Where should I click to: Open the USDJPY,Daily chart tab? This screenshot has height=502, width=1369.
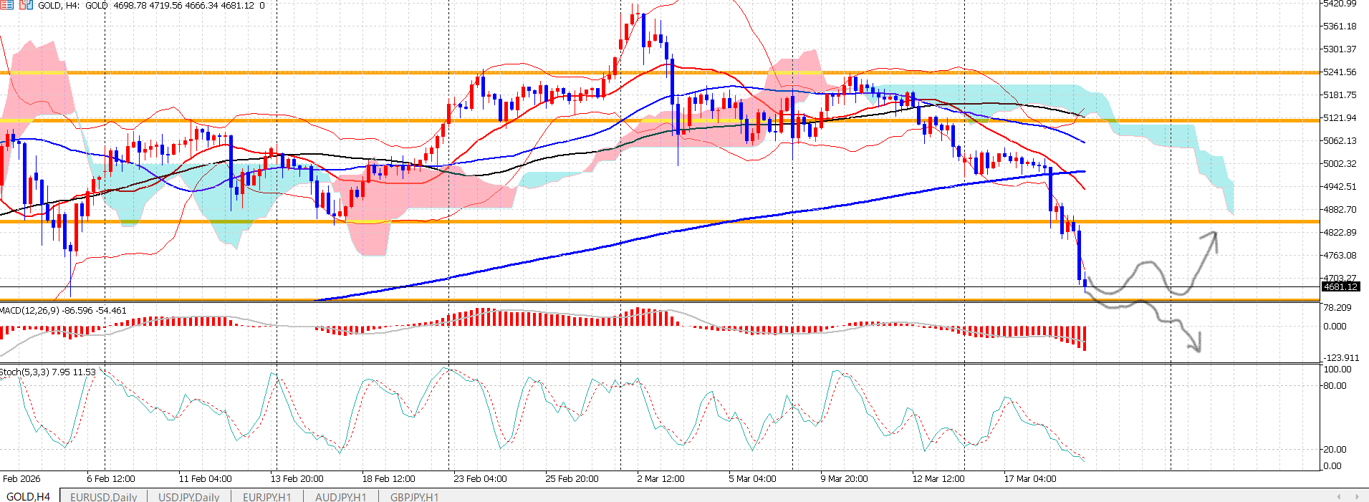(188, 496)
